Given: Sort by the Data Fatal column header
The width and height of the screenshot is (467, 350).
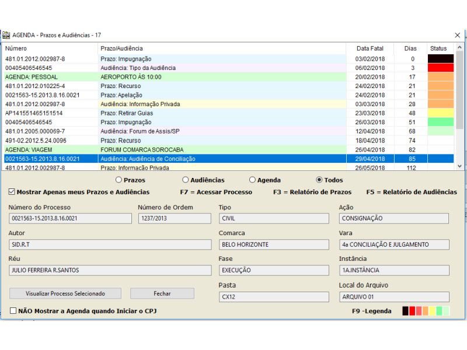Looking at the screenshot, I should click(x=371, y=48).
